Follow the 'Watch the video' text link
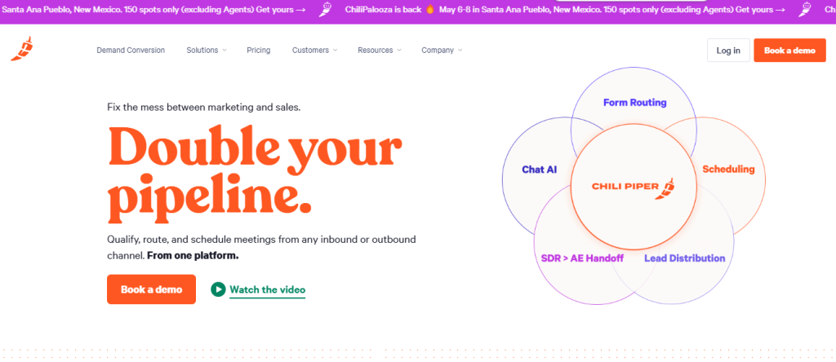Image resolution: width=836 pixels, height=362 pixels. coord(267,289)
